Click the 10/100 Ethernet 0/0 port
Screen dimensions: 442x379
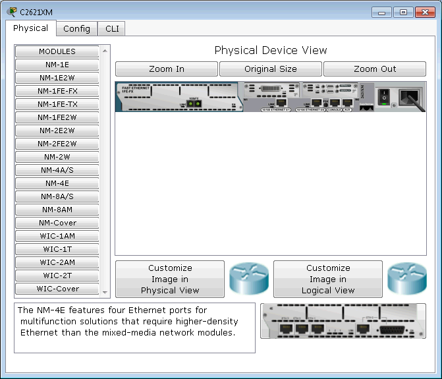tap(316, 103)
